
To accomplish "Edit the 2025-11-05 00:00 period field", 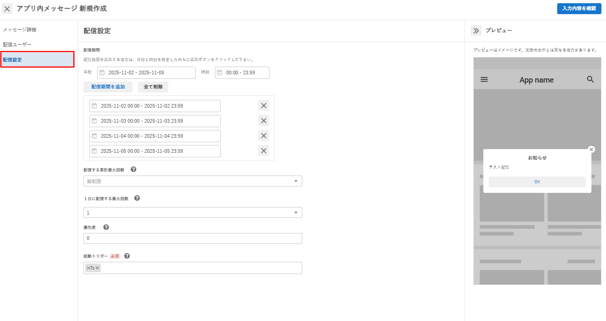I will (x=155, y=151).
